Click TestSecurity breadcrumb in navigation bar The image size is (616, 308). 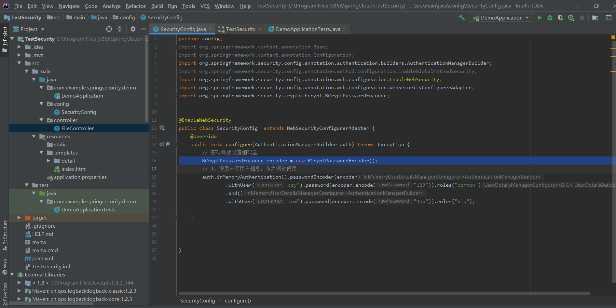tap(23, 17)
